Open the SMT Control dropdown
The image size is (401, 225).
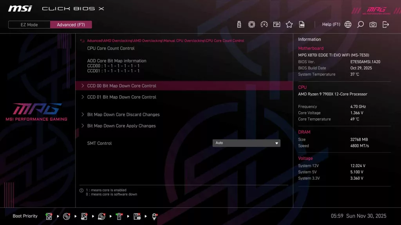246,143
